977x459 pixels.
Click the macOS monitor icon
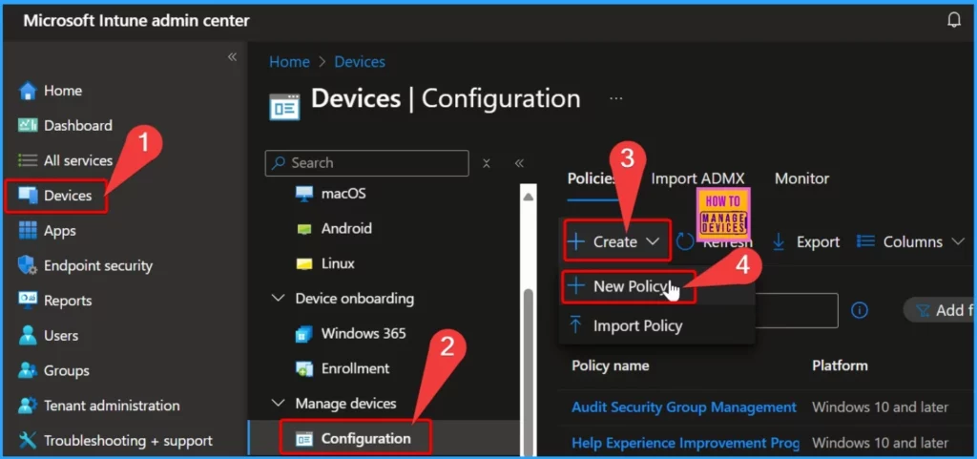pos(304,194)
